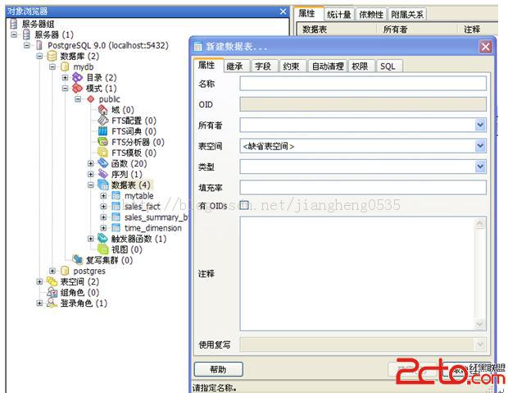The width and height of the screenshot is (508, 393).
Task: Open the 表空间 tablespace dropdown
Action: tap(480, 146)
